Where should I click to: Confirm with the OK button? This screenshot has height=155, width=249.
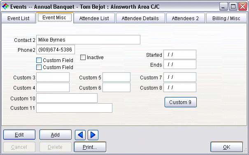coord(227,147)
